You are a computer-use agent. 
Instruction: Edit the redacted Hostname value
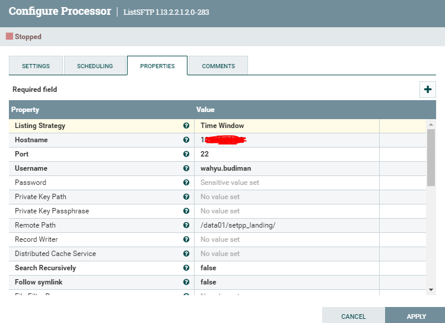coord(287,140)
